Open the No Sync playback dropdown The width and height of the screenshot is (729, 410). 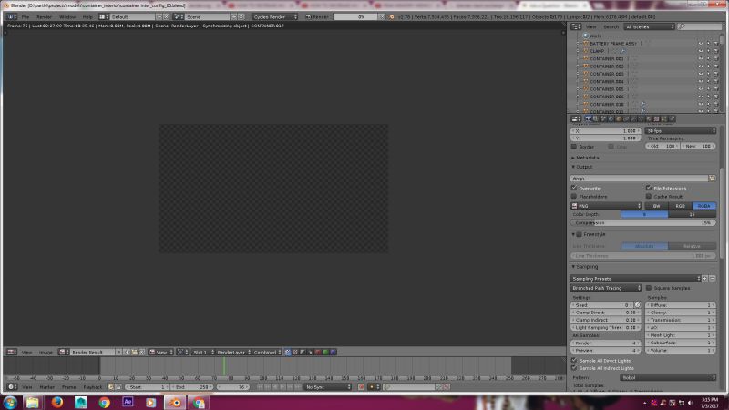(x=328, y=386)
